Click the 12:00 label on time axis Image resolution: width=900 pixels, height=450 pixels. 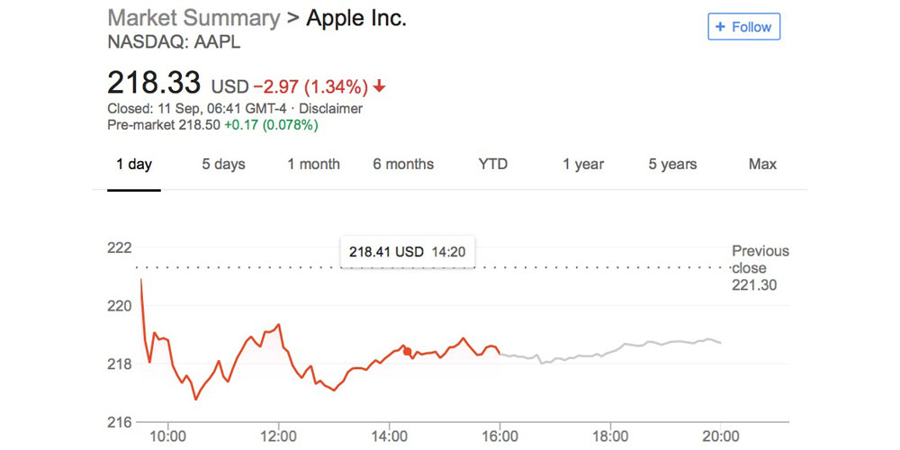(x=280, y=436)
